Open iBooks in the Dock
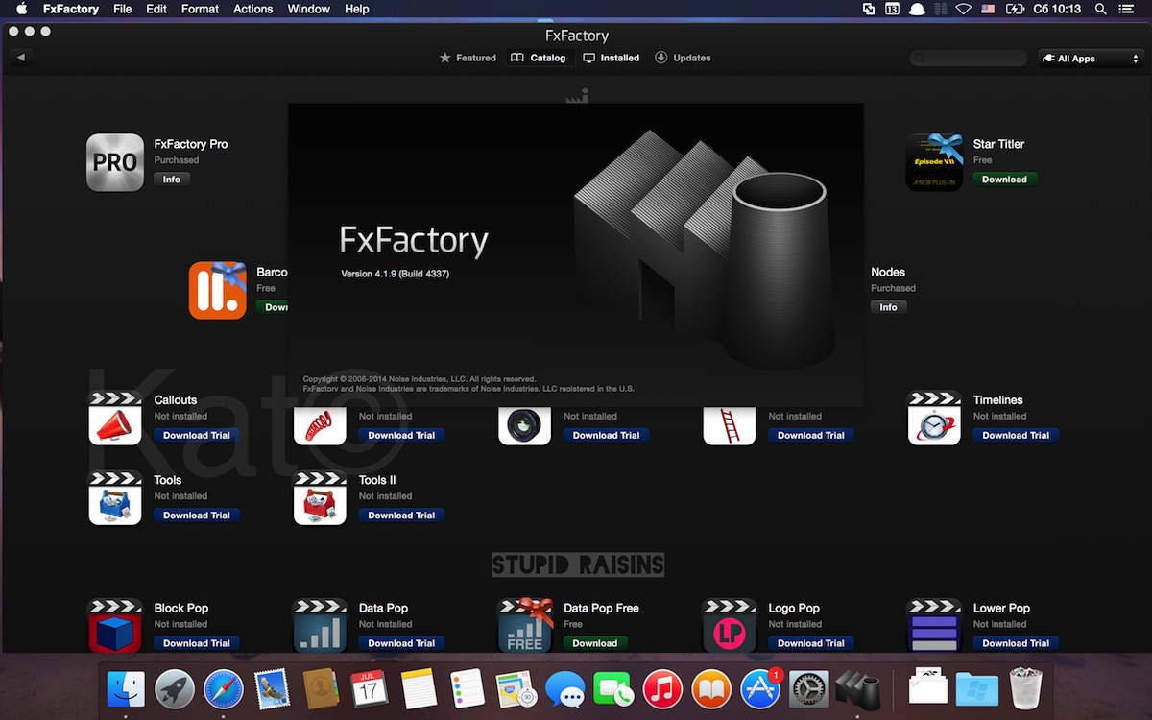1152x720 pixels. pos(711,689)
